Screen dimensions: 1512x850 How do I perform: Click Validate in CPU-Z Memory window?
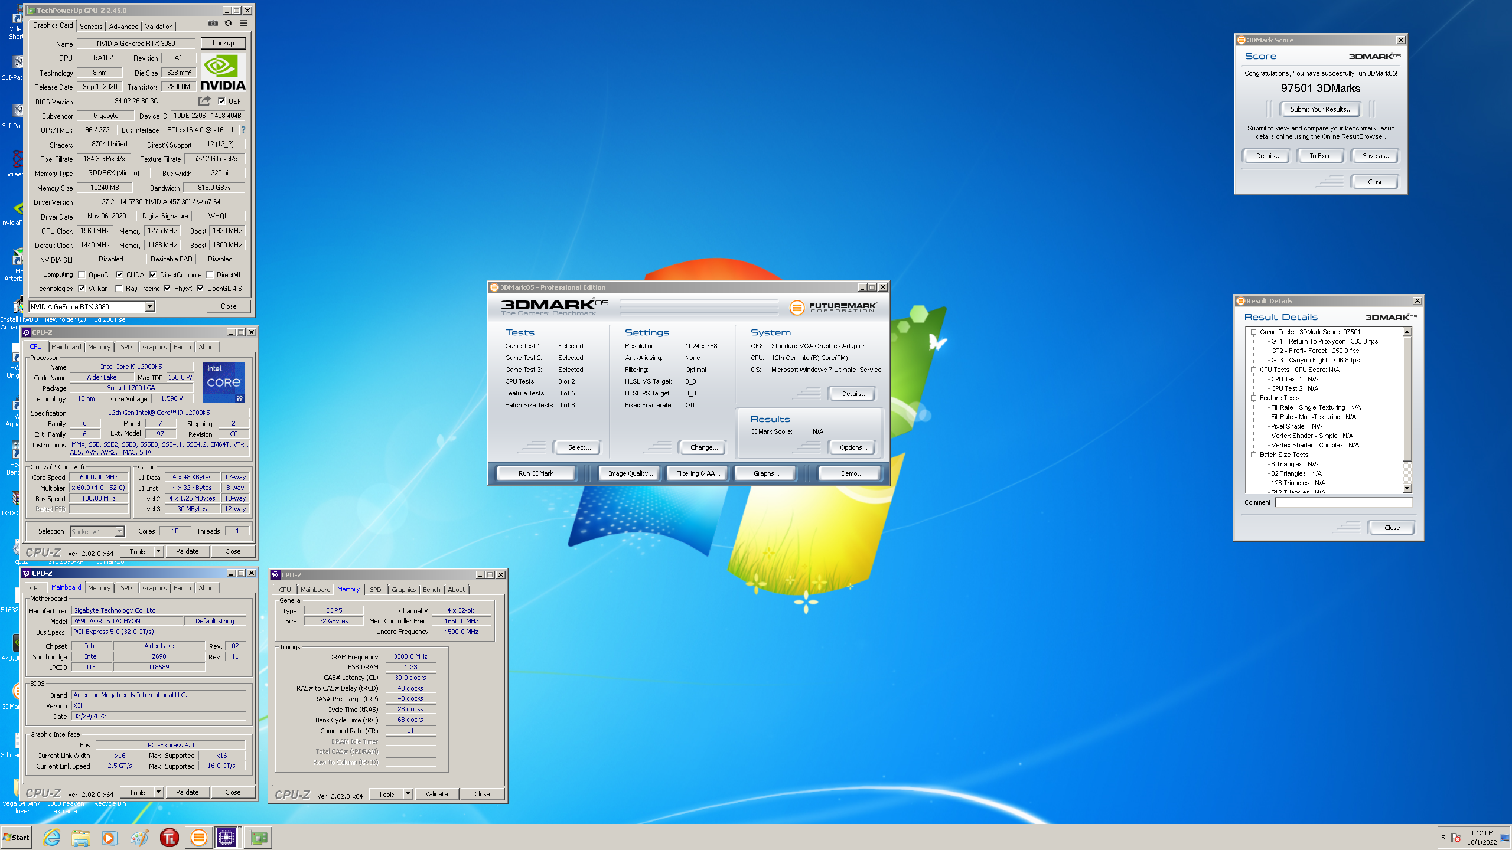(x=436, y=794)
